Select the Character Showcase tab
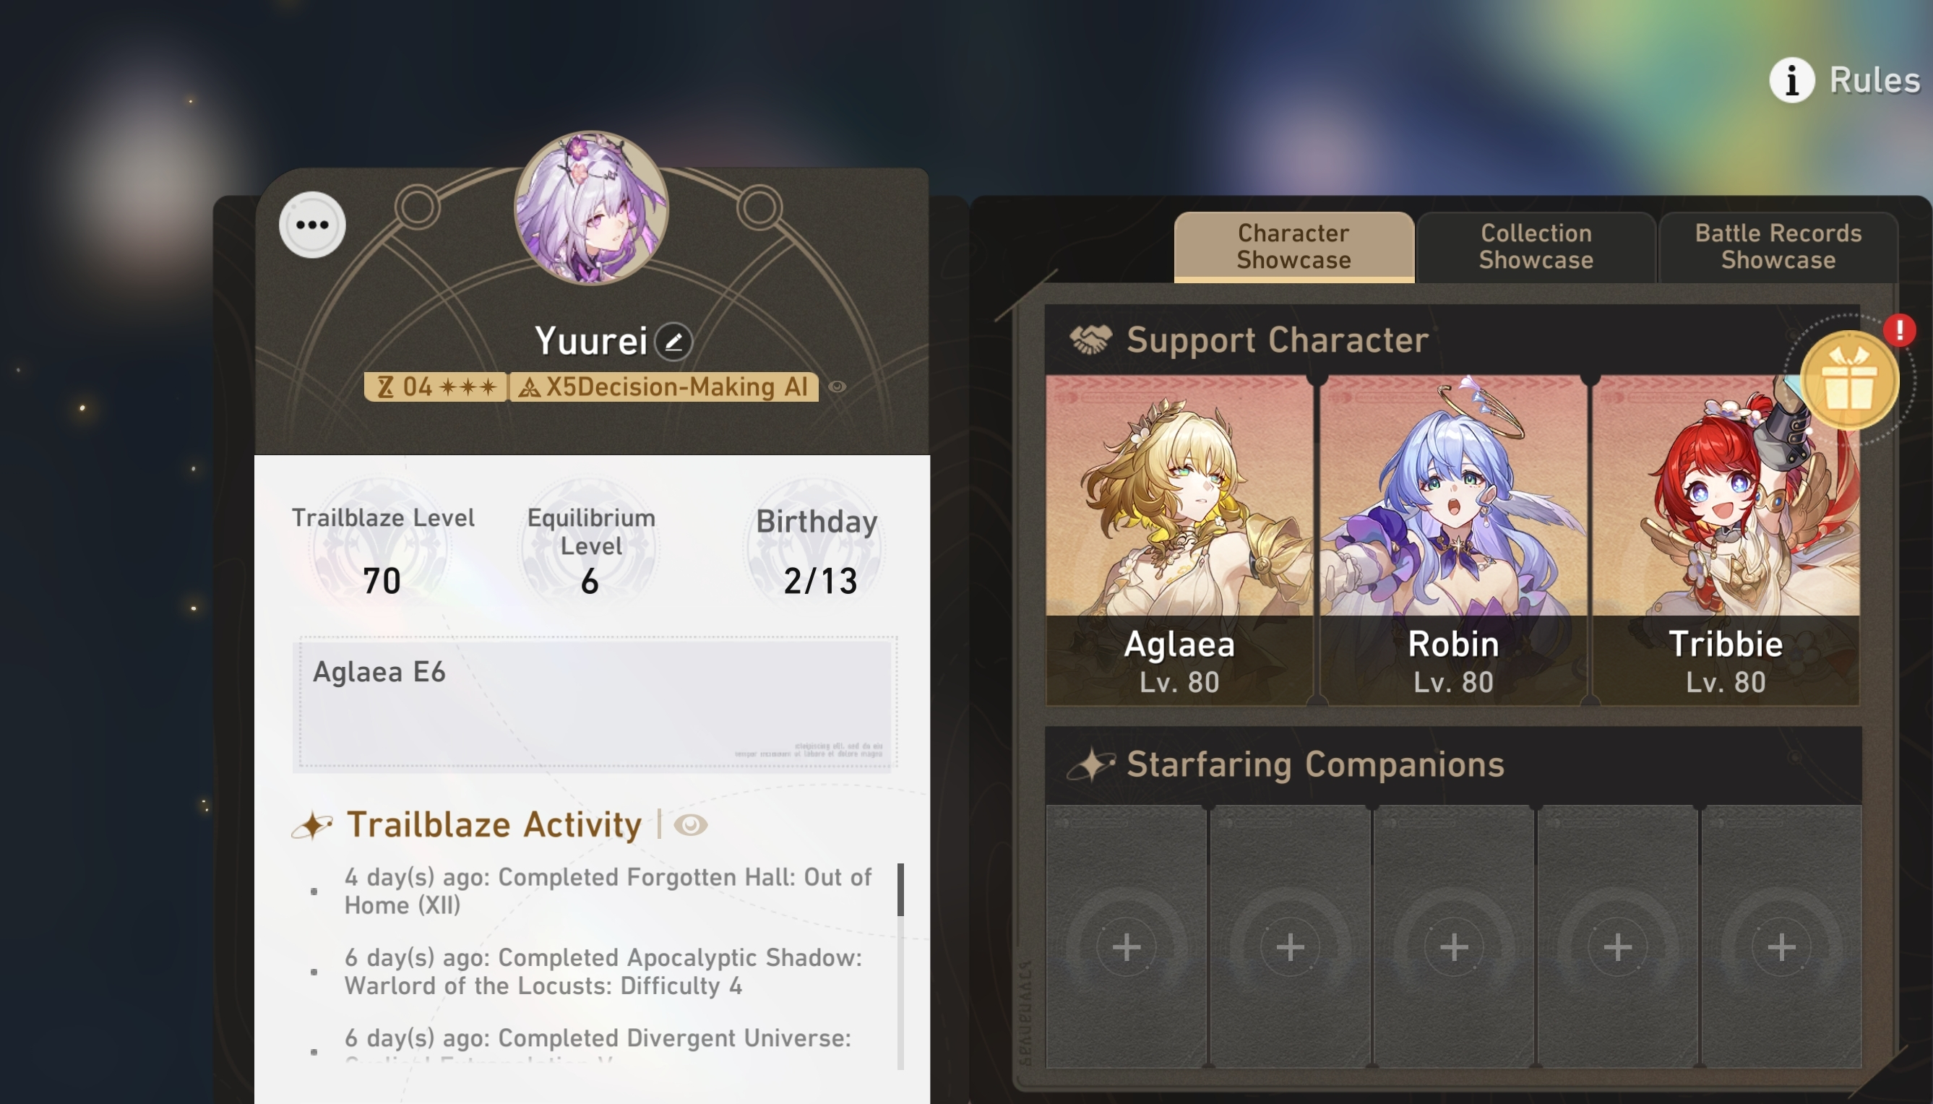 [1293, 247]
